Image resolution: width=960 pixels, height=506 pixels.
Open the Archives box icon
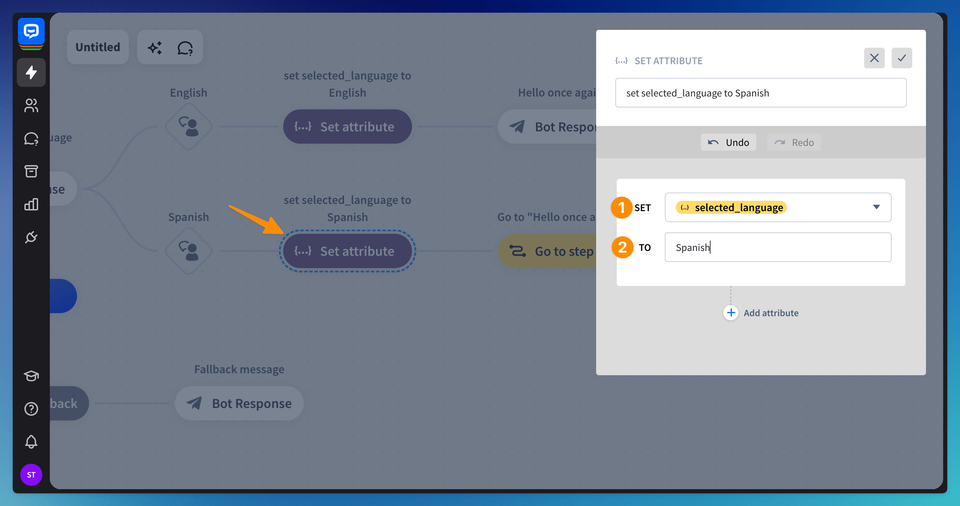click(31, 171)
